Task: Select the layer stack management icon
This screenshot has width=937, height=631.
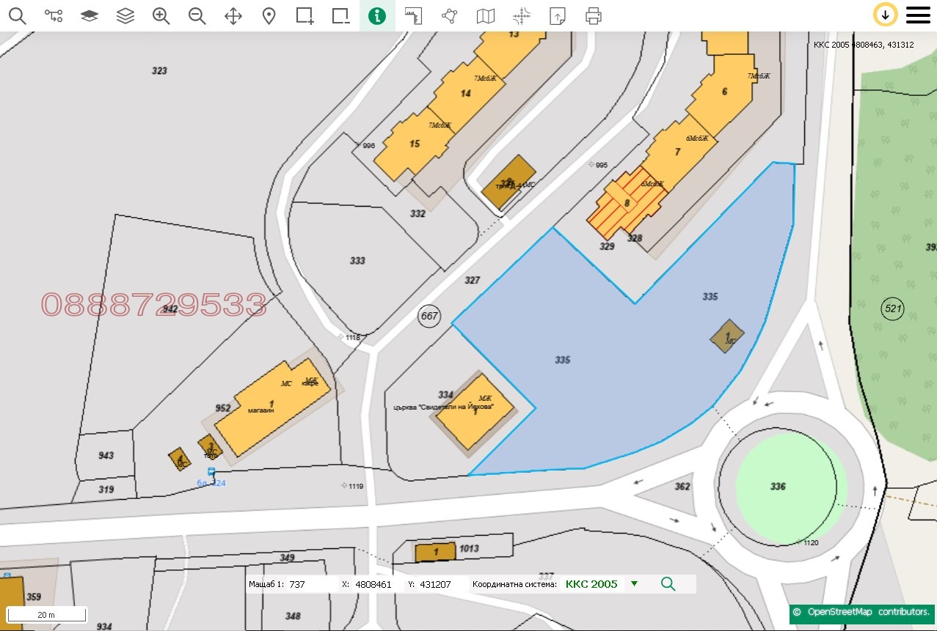Action: tap(125, 15)
